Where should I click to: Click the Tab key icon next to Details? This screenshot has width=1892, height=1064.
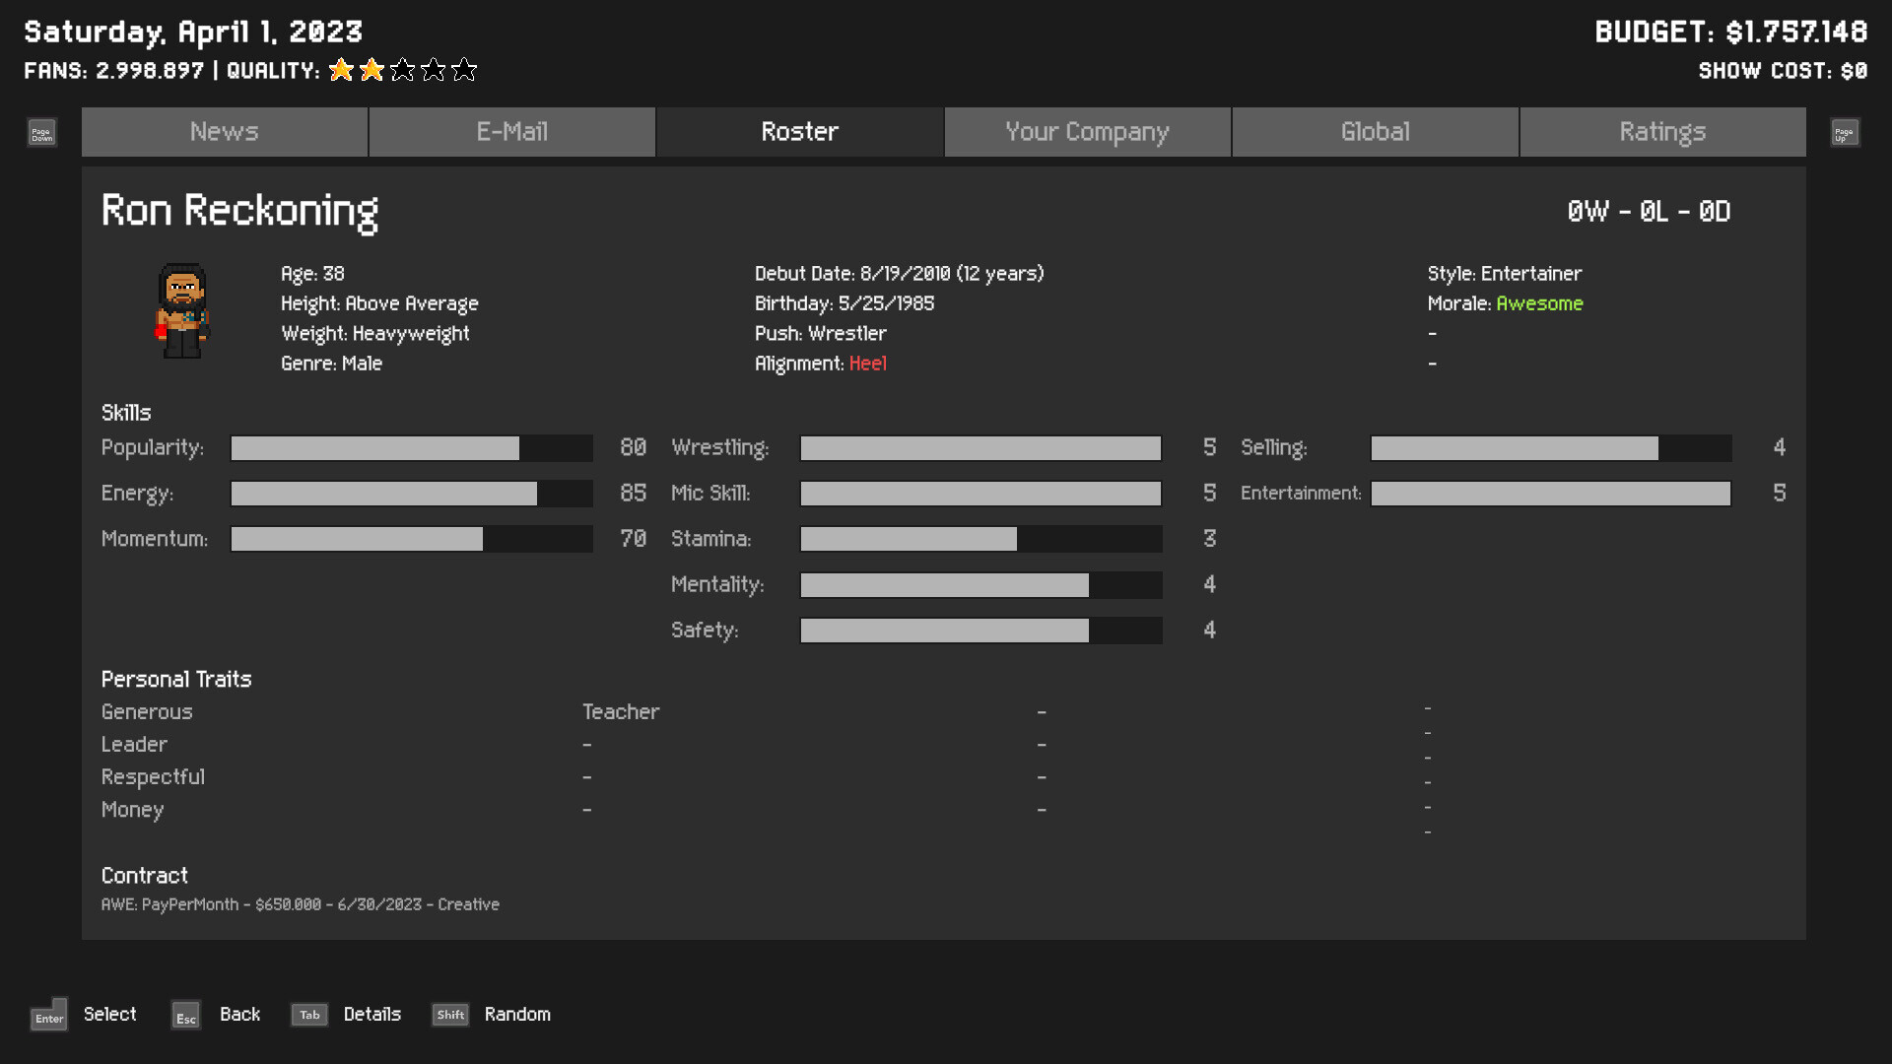[309, 1015]
